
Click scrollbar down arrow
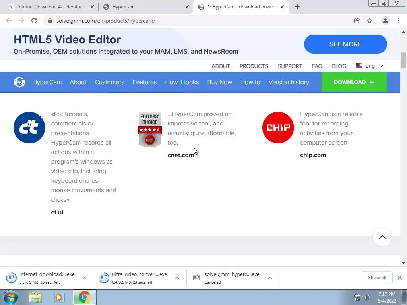point(403,263)
